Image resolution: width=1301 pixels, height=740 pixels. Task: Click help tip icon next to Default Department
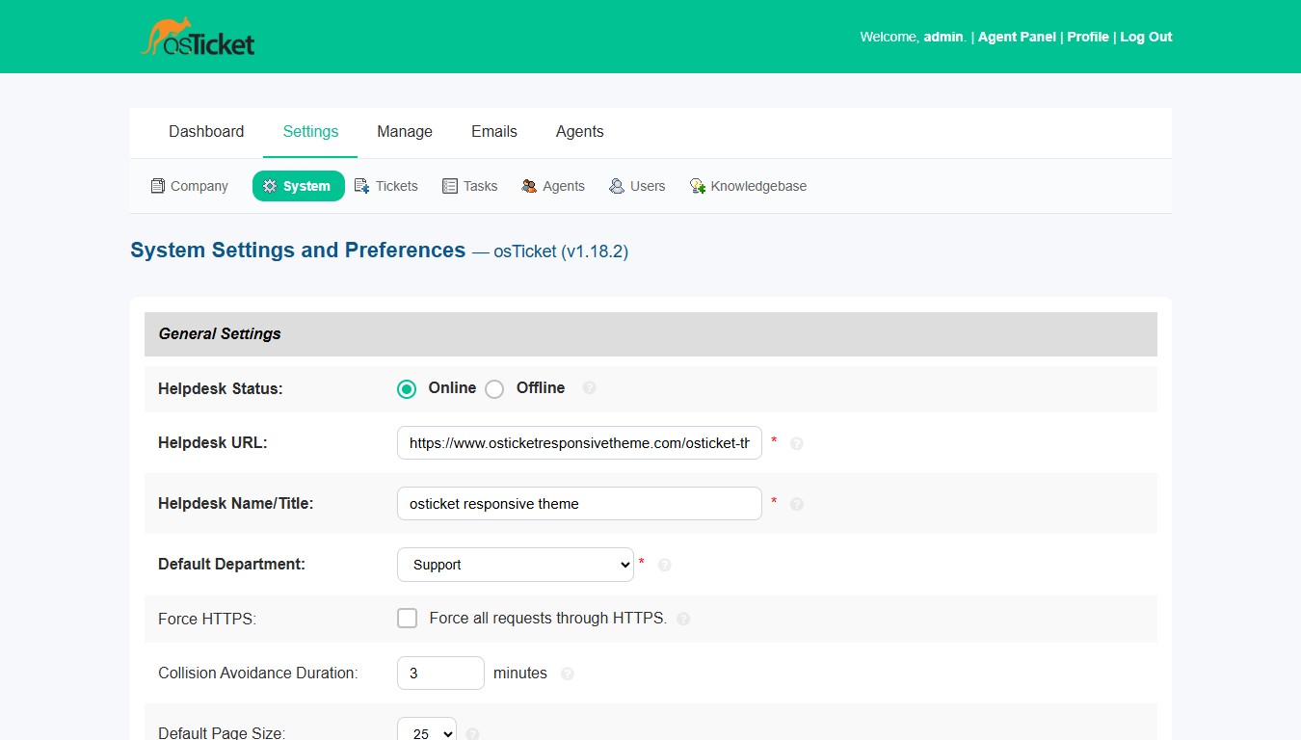(x=664, y=566)
